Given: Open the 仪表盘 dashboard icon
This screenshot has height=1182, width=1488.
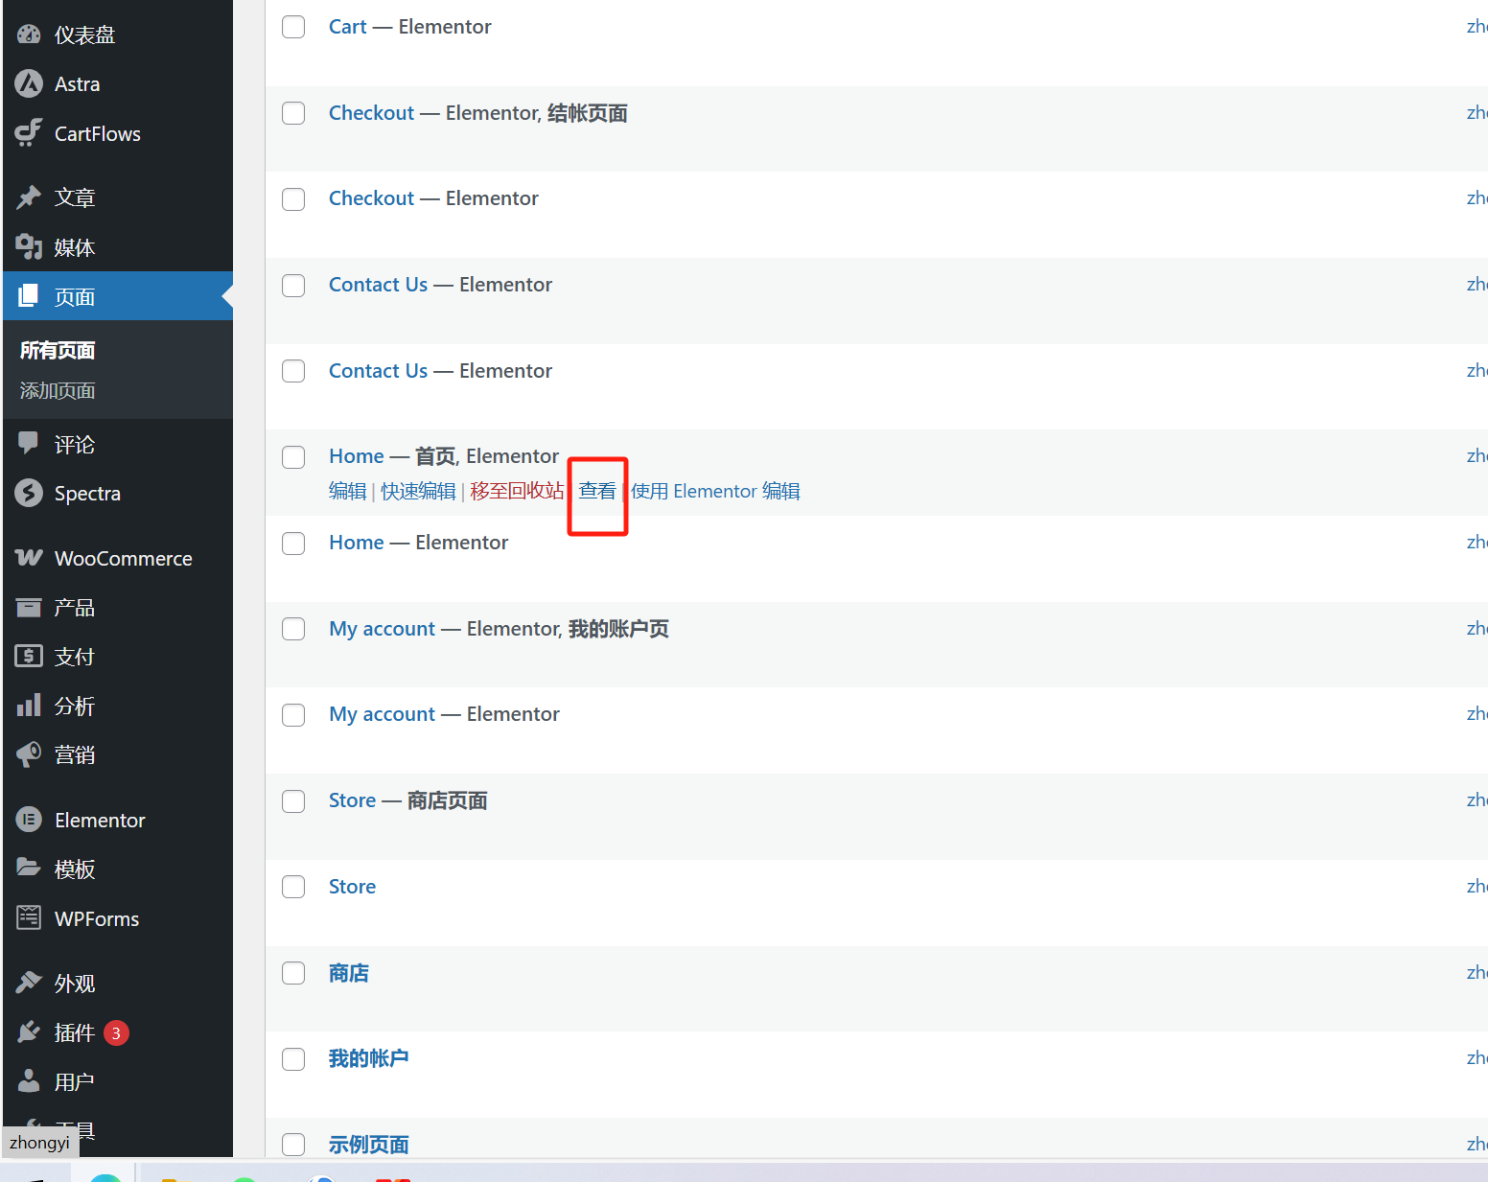Looking at the screenshot, I should pyautogui.click(x=29, y=35).
